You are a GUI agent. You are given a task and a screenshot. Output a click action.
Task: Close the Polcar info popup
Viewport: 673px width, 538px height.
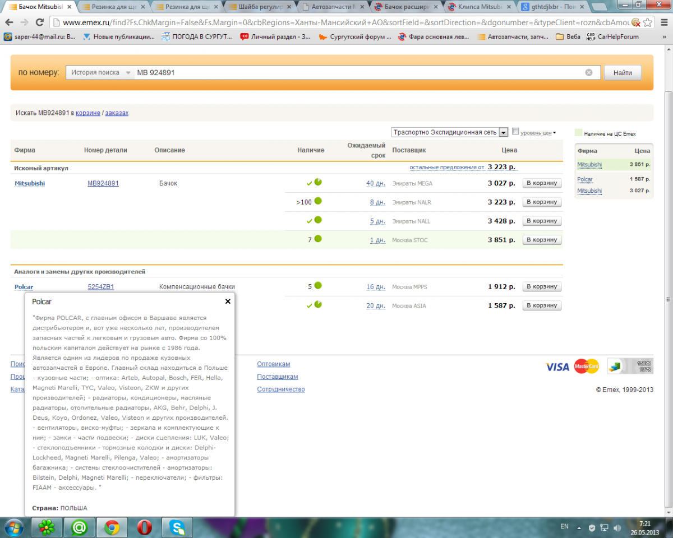(228, 301)
